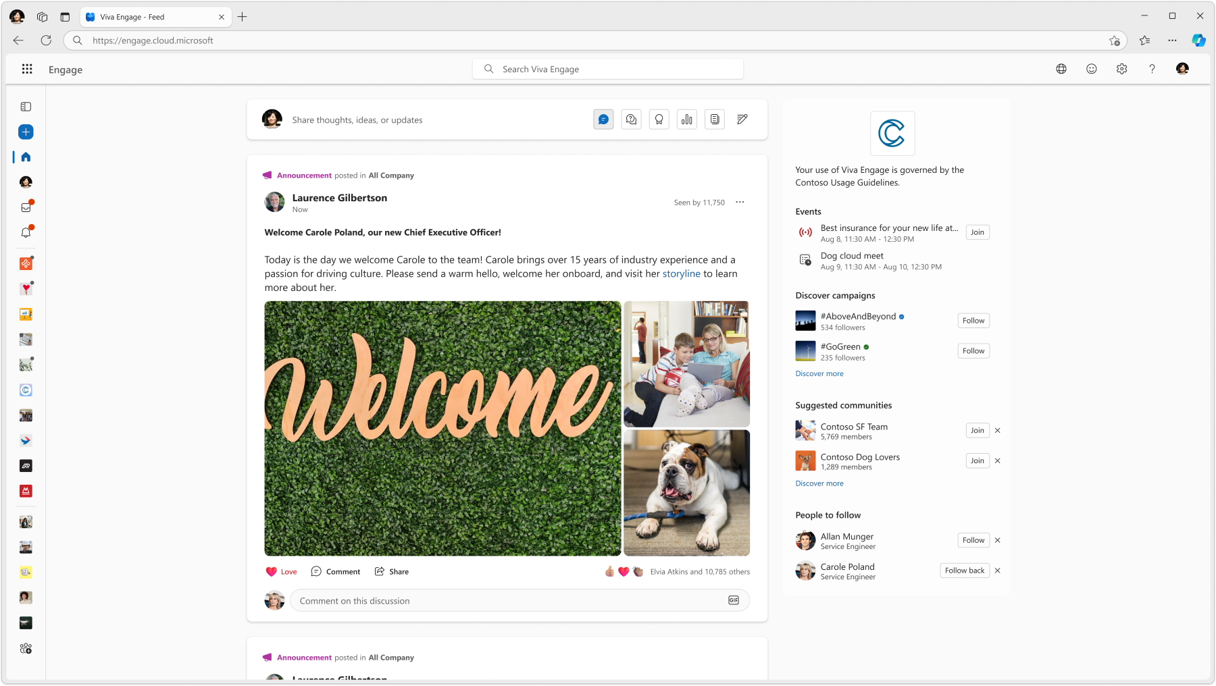Click the Love reaction button
This screenshot has width=1216, height=686.
281,571
